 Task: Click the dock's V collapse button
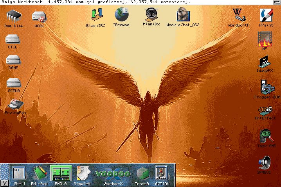(4, 183)
